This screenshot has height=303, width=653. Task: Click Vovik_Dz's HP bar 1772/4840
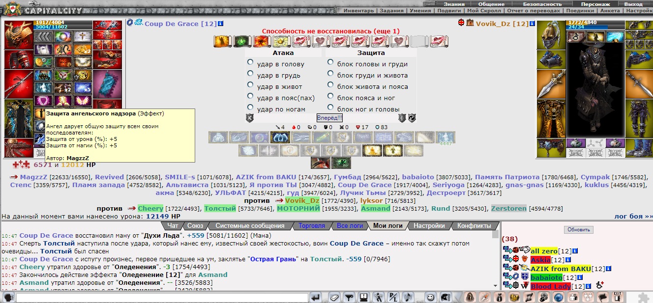595,22
